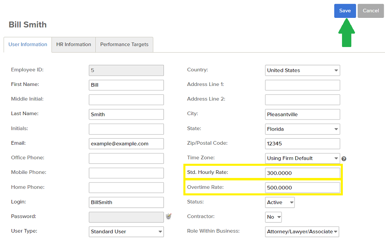Stay on the User Information tab
The width and height of the screenshot is (385, 242).
28,45
